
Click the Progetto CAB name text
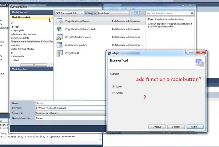pyautogui.click(x=72, y=53)
